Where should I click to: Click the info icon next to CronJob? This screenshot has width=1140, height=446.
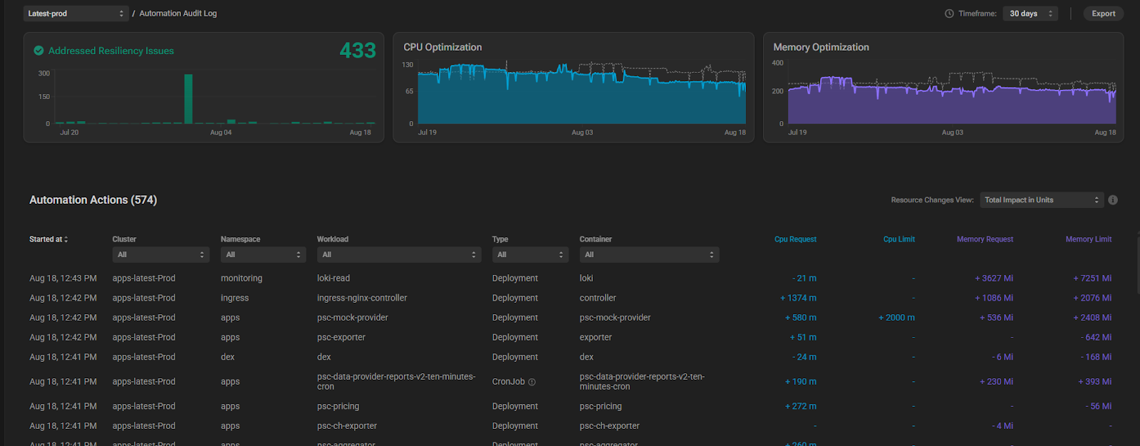[x=532, y=382]
